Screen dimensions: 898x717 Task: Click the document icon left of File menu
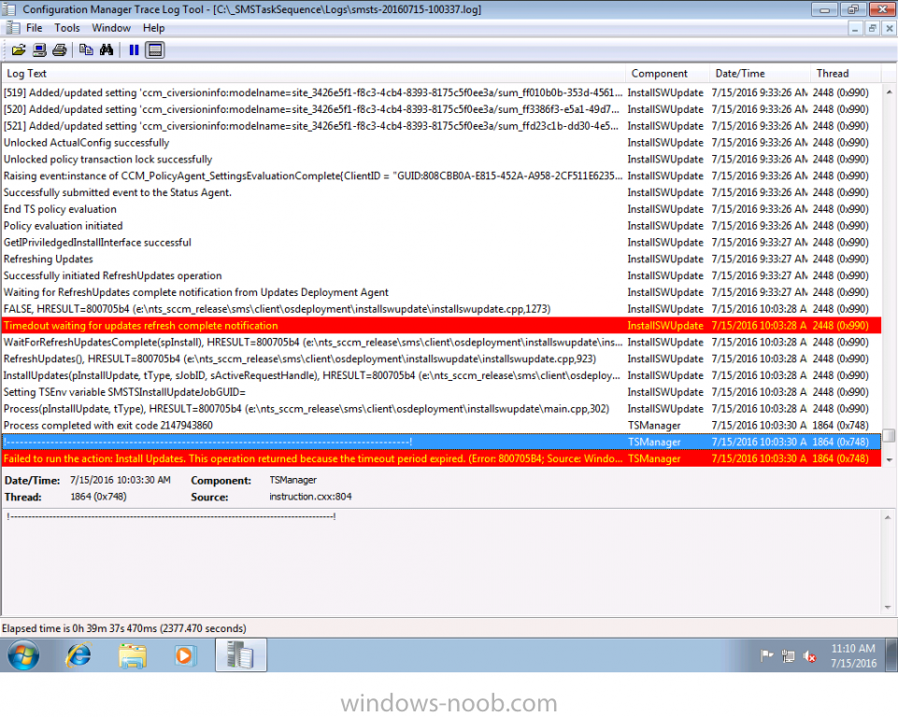click(x=12, y=28)
